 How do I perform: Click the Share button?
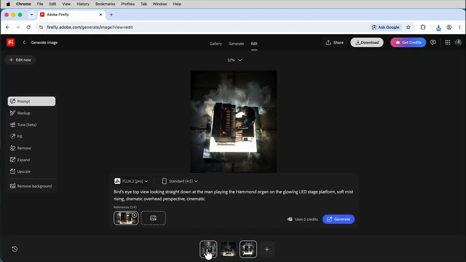click(334, 43)
